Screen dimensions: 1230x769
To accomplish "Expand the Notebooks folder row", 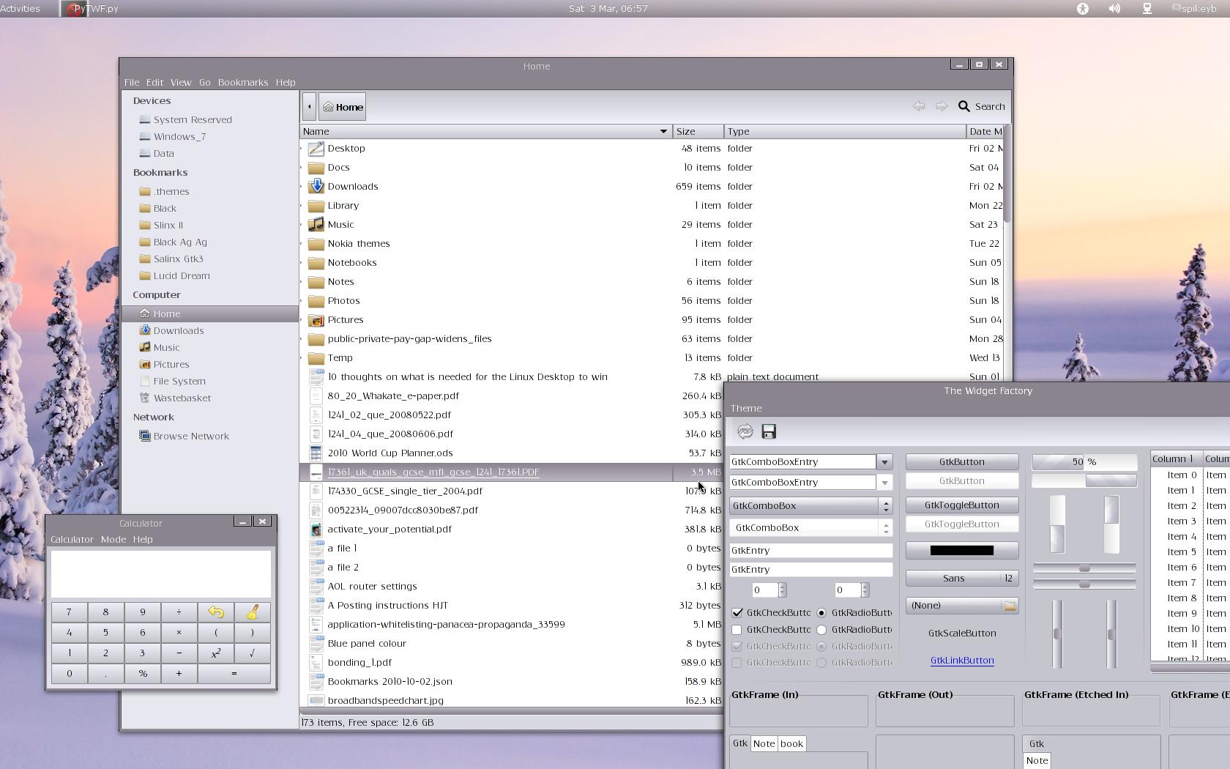I will coord(302,262).
